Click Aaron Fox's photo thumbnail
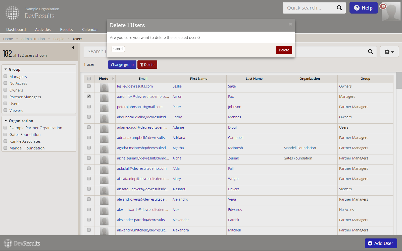The width and height of the screenshot is (402, 251). click(x=104, y=98)
